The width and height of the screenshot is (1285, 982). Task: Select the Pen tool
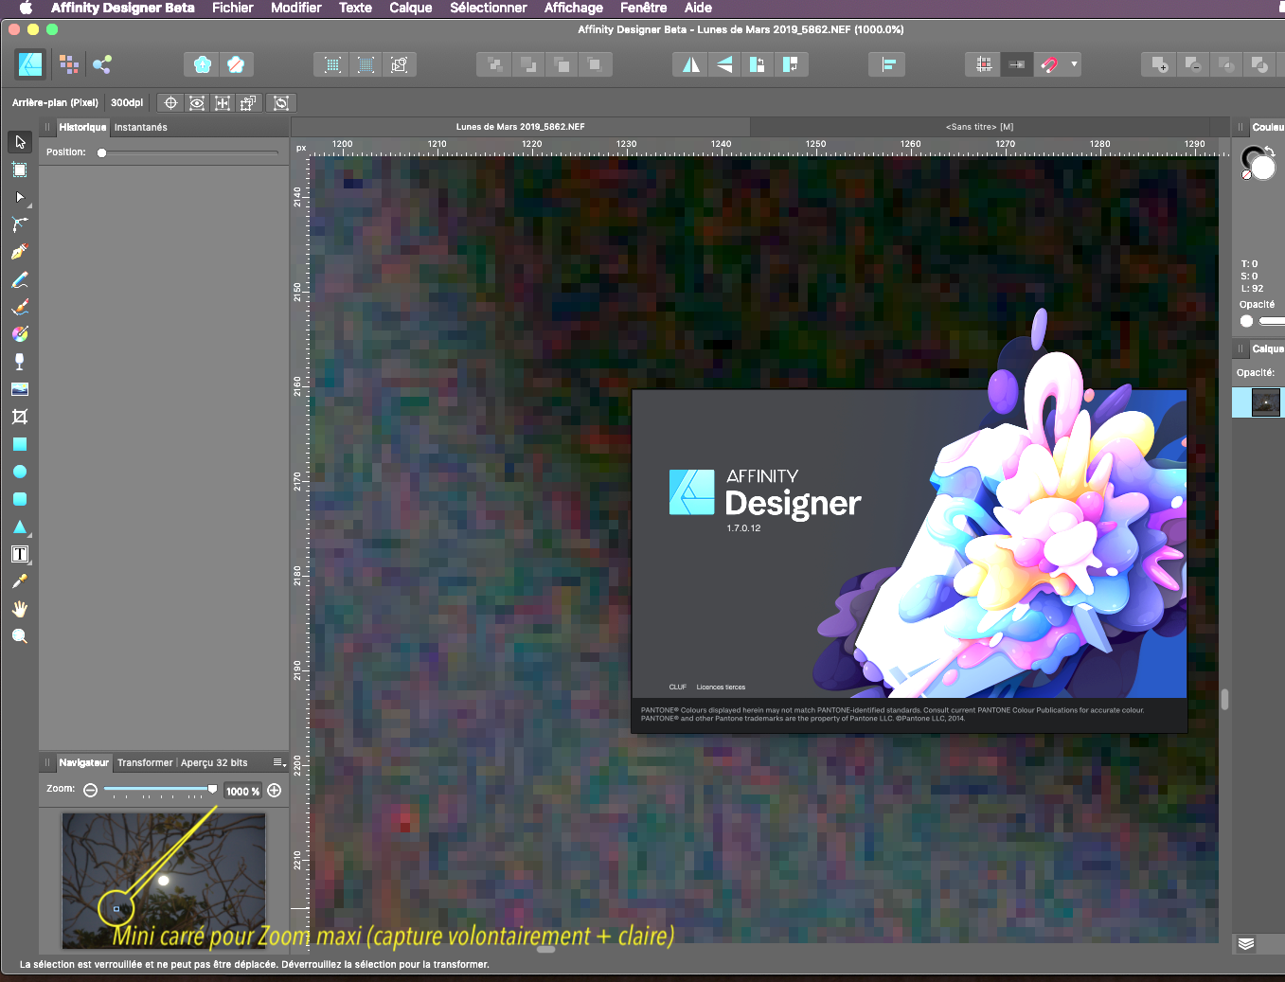[20, 252]
